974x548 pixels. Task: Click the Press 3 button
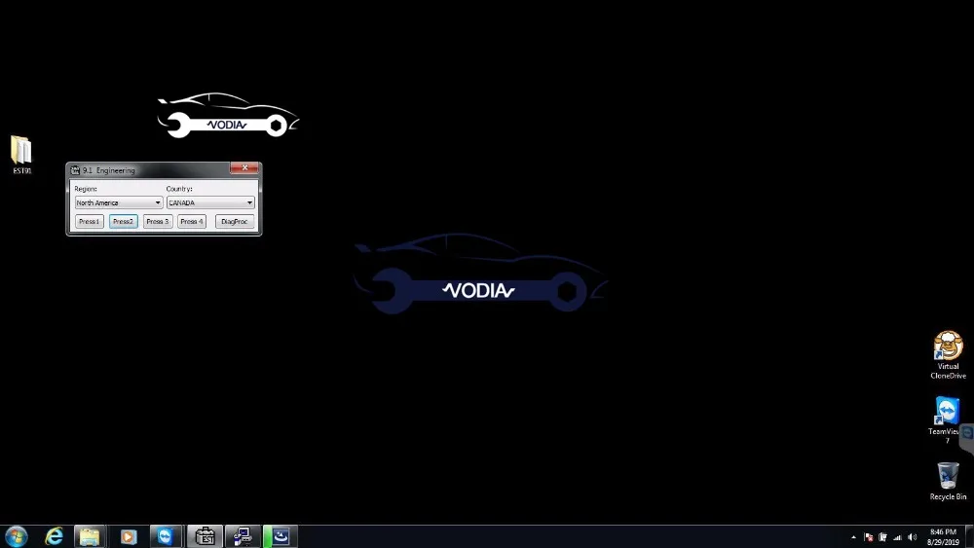[x=157, y=222]
